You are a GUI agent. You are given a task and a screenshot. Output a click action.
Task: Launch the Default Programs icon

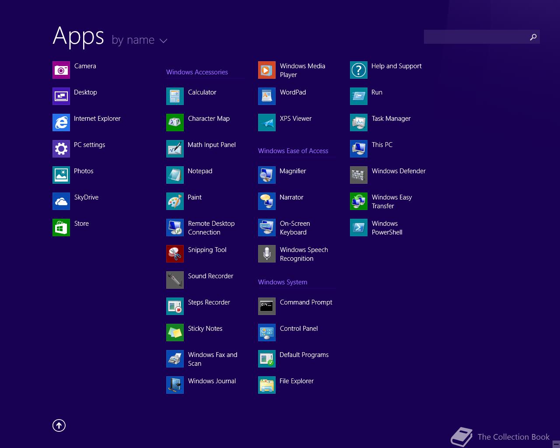[267, 359]
